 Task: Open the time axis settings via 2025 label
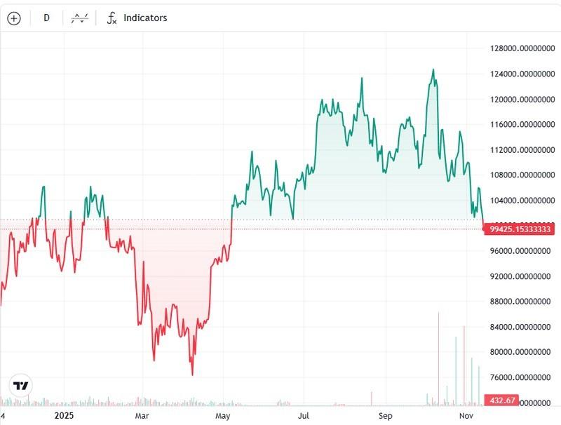64,414
